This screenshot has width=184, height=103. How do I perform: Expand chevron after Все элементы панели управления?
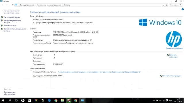click(62, 5)
